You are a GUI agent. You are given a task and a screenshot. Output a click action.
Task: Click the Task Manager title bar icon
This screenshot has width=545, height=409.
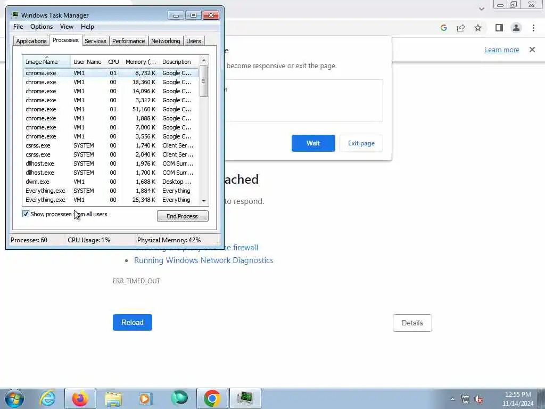(14, 15)
